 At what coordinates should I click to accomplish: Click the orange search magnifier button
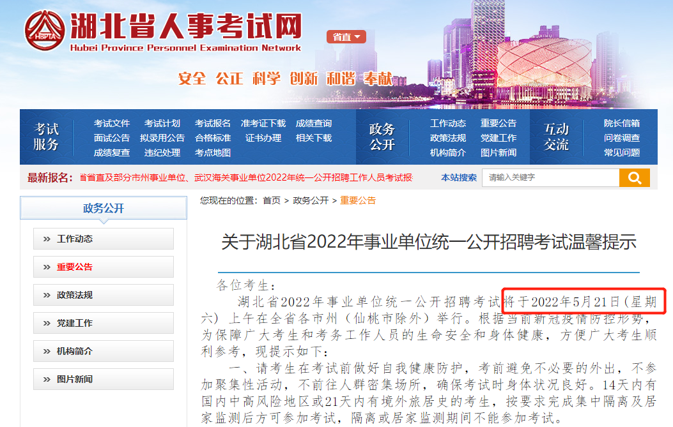click(x=634, y=177)
